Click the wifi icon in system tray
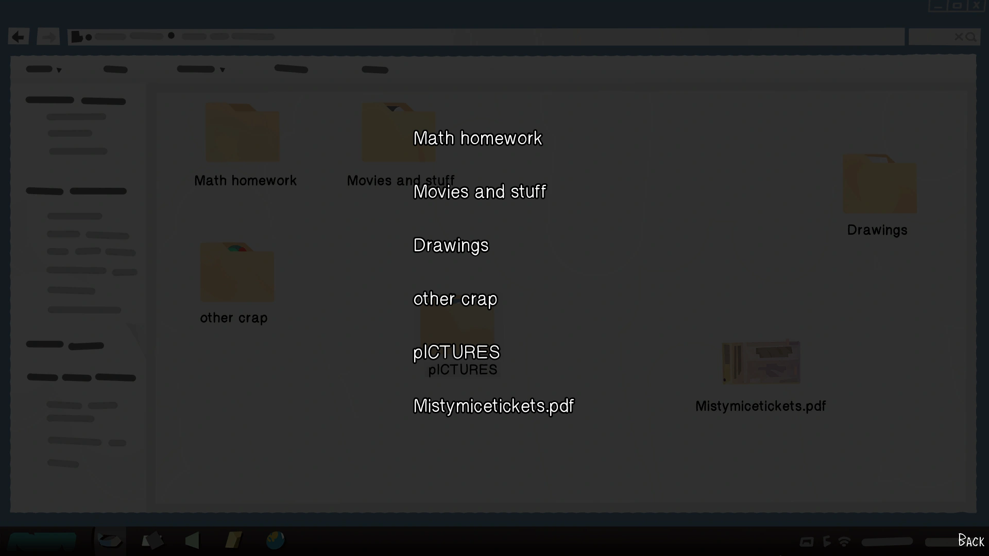Screen dimensions: 989x556 (844, 542)
